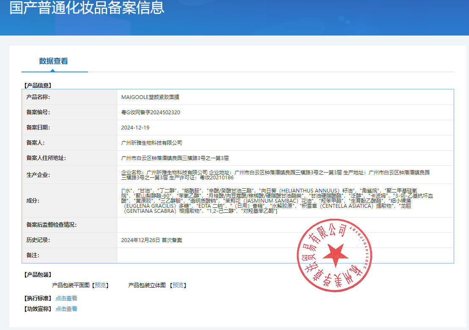Click the red company seal stamp
Viewport: 469px width, 330px height.
tap(334, 253)
